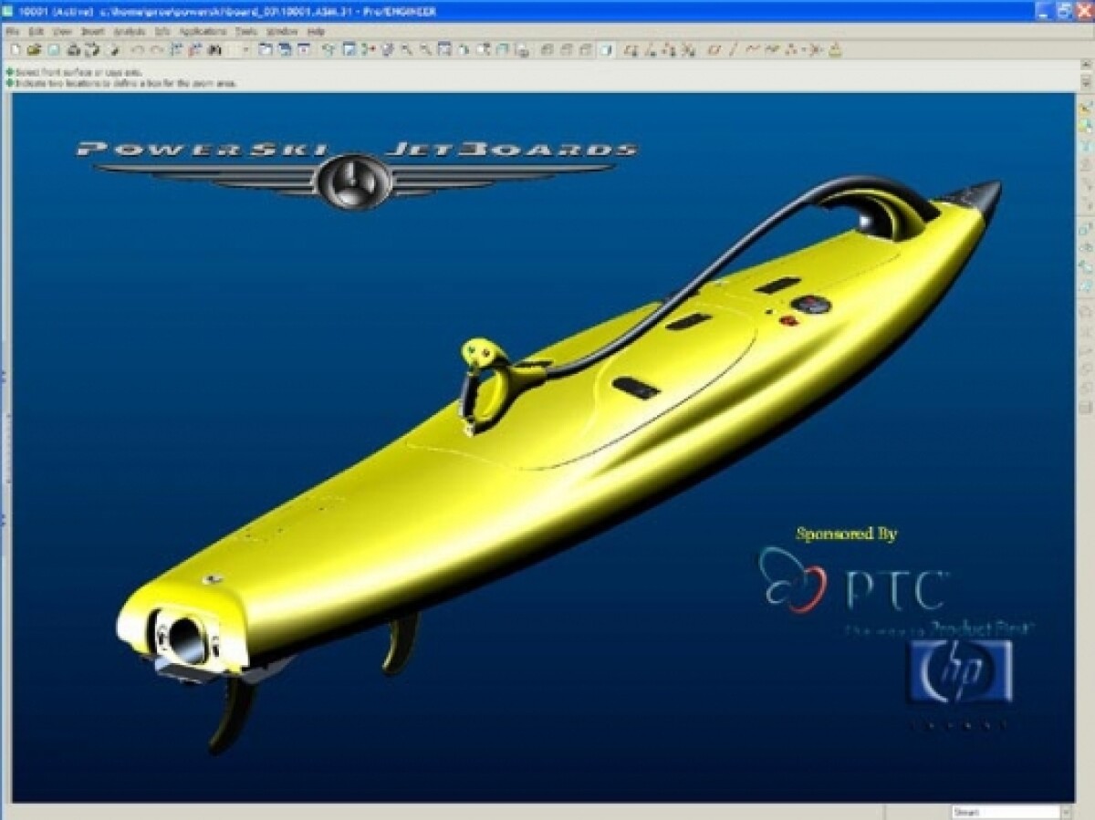Screen dimensions: 1095x820
Task: Click the message area scroll-down arrow
Action: click(x=1085, y=83)
